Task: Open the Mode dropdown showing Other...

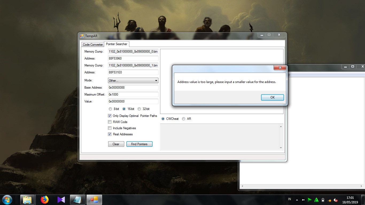Action: [133, 80]
